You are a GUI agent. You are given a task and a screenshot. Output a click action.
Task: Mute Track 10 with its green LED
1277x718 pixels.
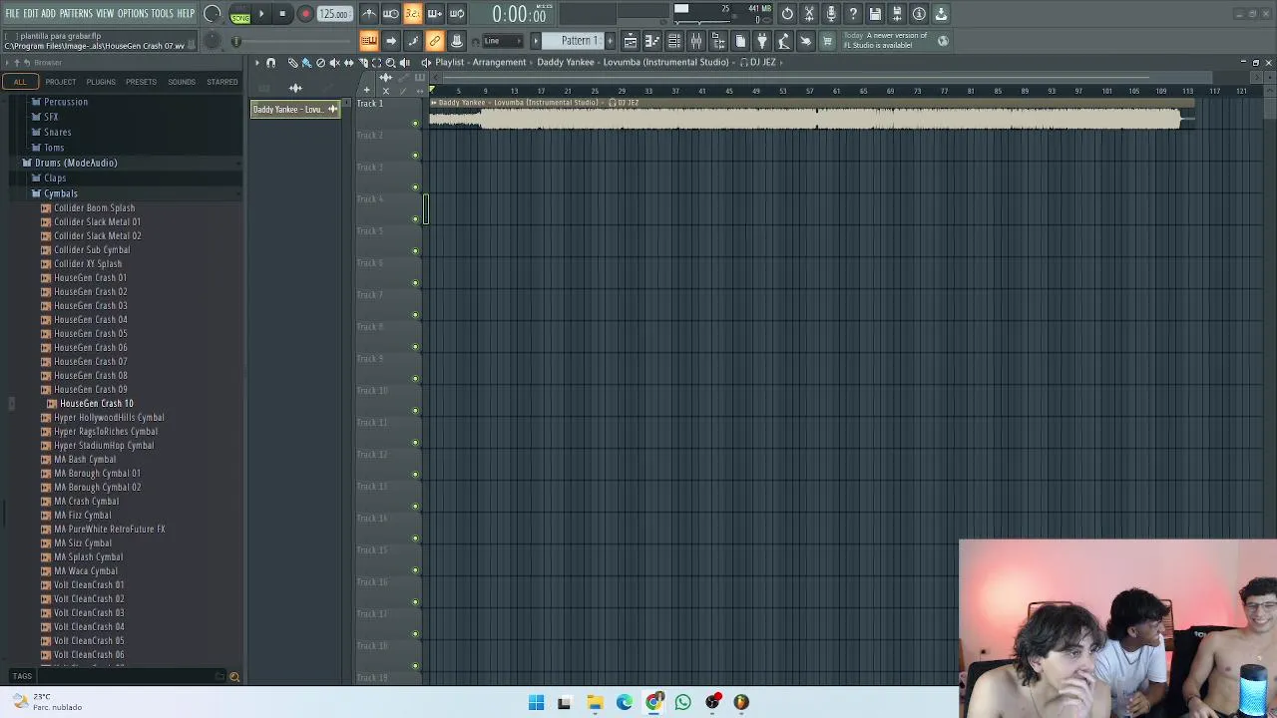(415, 411)
